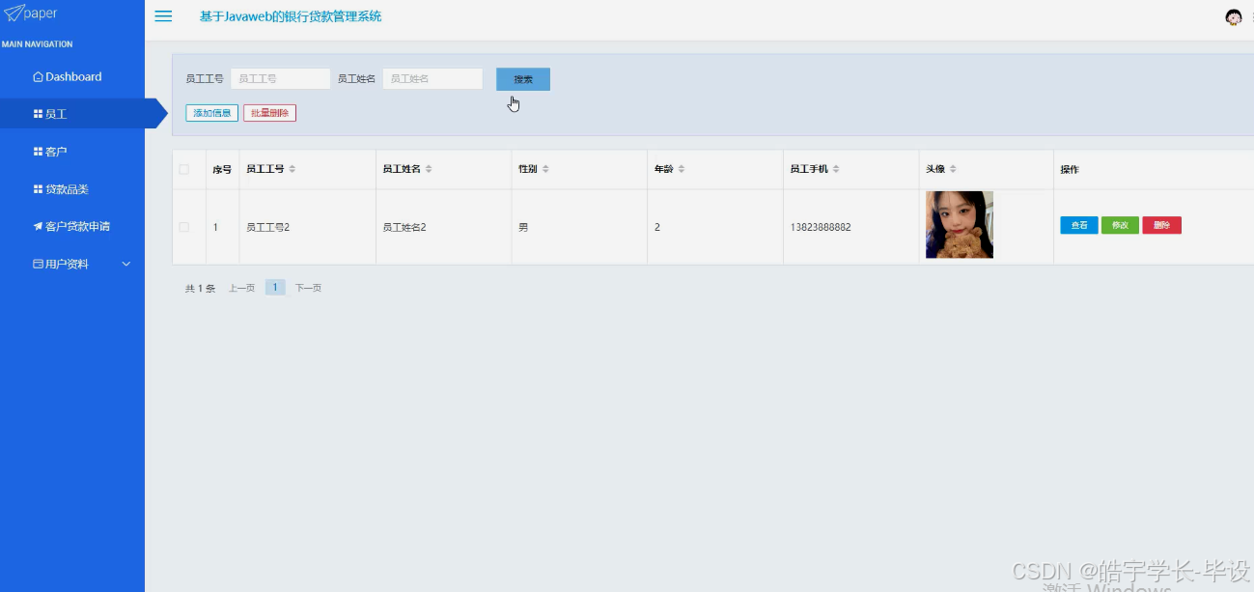1254x592 pixels.
Task: Open the 客户贷款申请 menu item
Action: point(72,227)
